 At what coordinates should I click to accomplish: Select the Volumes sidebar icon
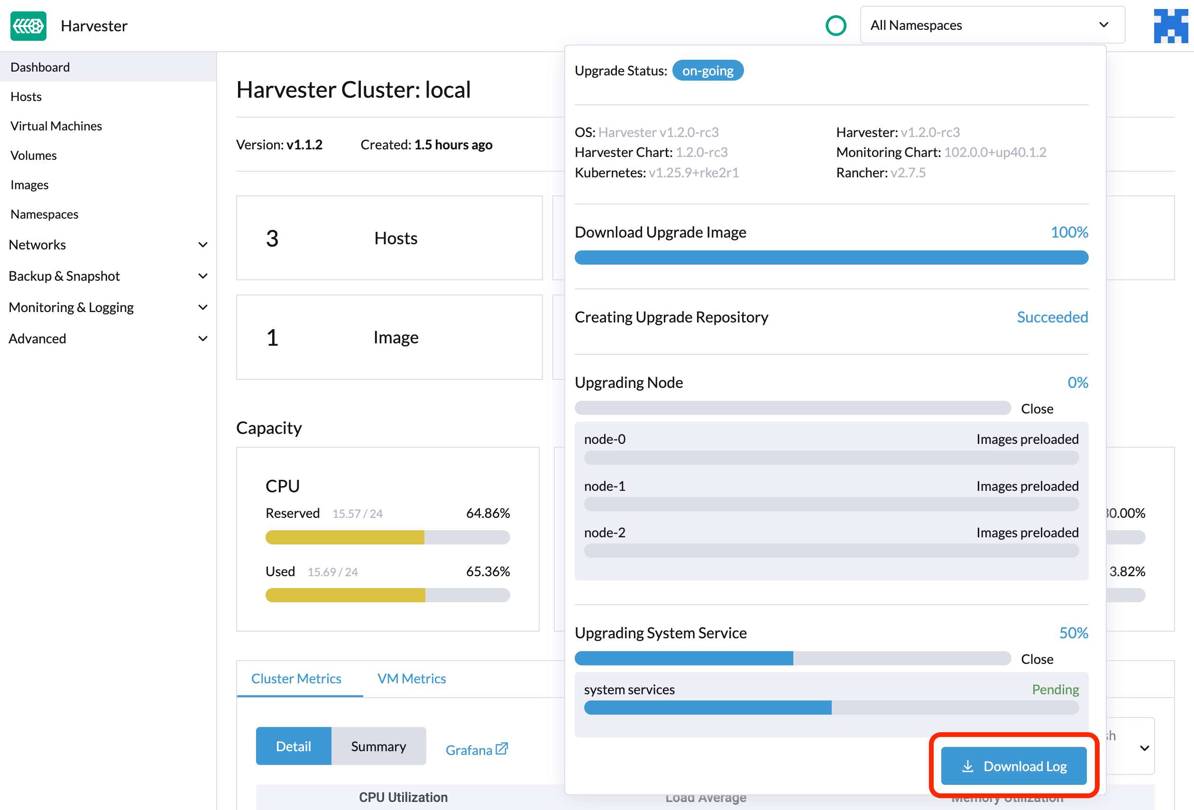(34, 156)
